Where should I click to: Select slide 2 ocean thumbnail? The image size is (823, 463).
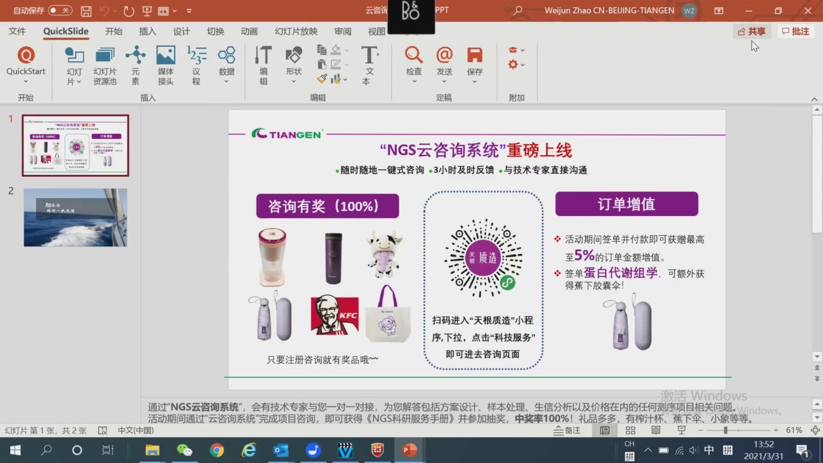point(75,217)
